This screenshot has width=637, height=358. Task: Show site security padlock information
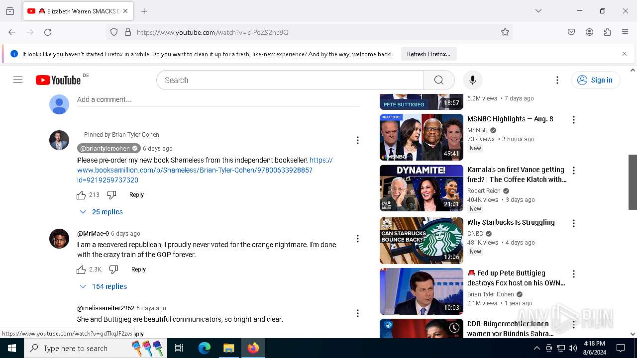coord(128,32)
